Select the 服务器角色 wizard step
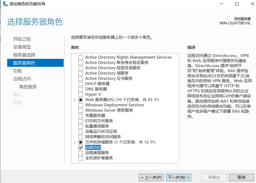The height and width of the screenshot is (183, 256). (36, 63)
